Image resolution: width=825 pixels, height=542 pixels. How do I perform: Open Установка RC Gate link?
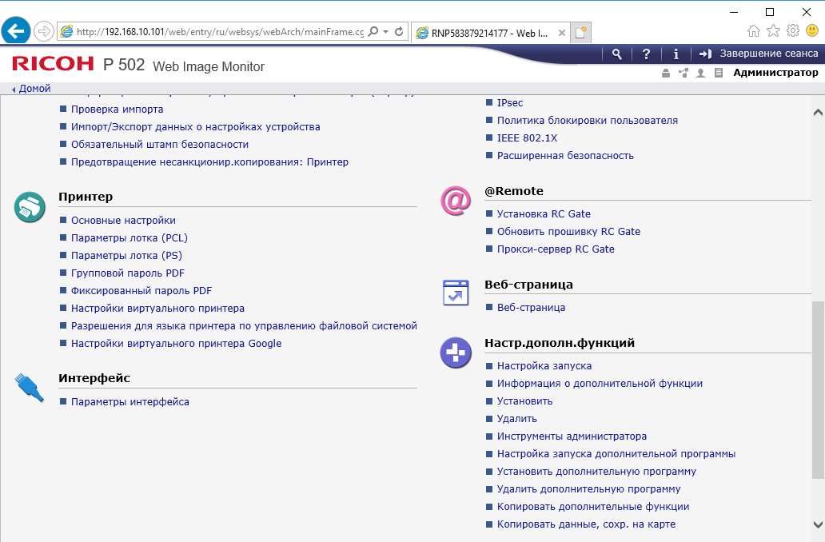544,213
